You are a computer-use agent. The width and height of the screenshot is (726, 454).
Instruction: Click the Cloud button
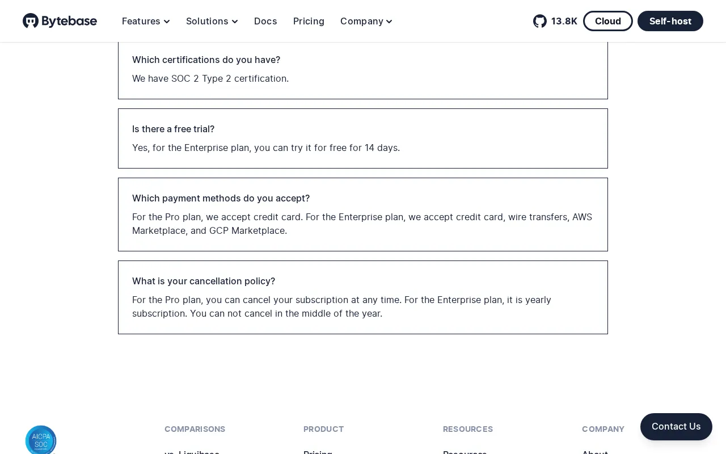click(x=608, y=21)
